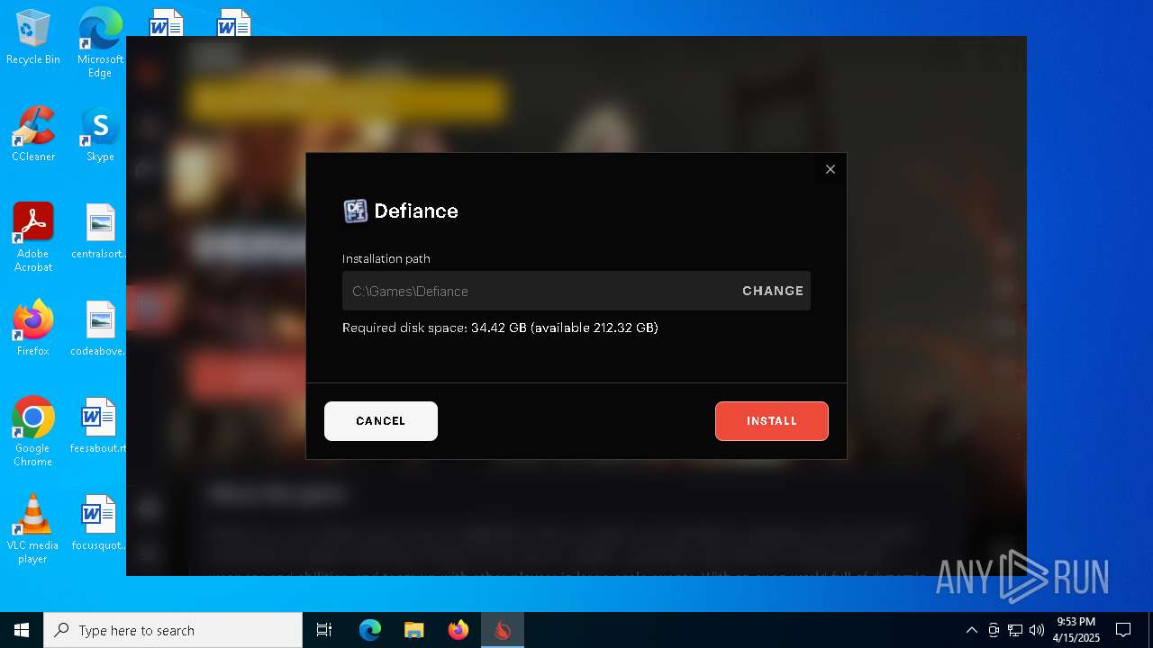Select the required disk space text
The height and width of the screenshot is (648, 1153).
pos(500,328)
